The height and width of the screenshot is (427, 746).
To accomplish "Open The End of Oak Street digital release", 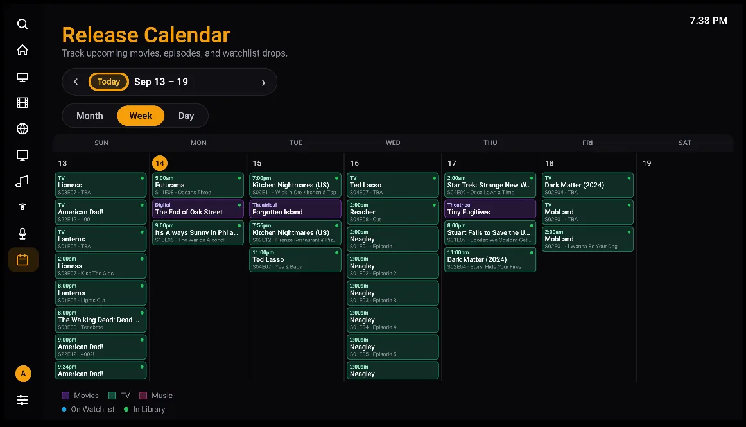I will [x=198, y=209].
